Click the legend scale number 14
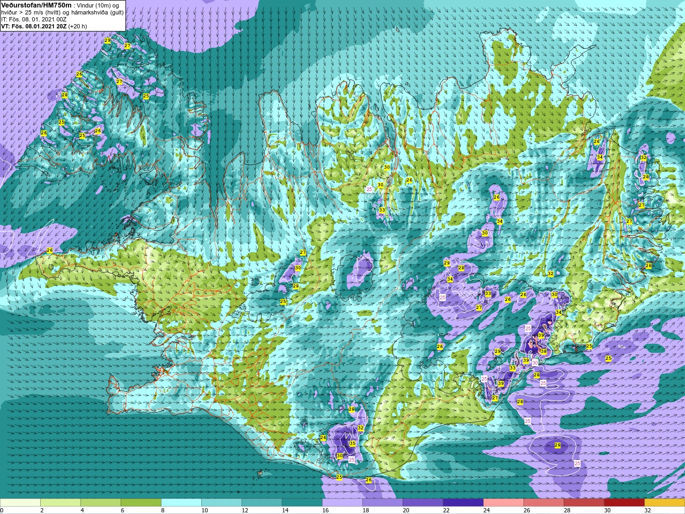This screenshot has width=685, height=514. tap(285, 510)
